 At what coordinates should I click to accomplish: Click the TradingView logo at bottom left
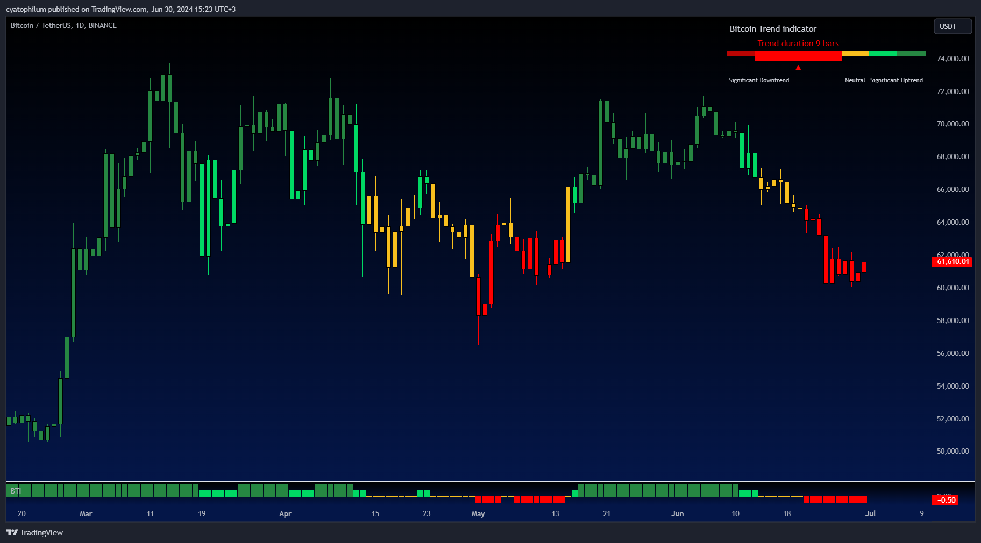click(x=34, y=532)
